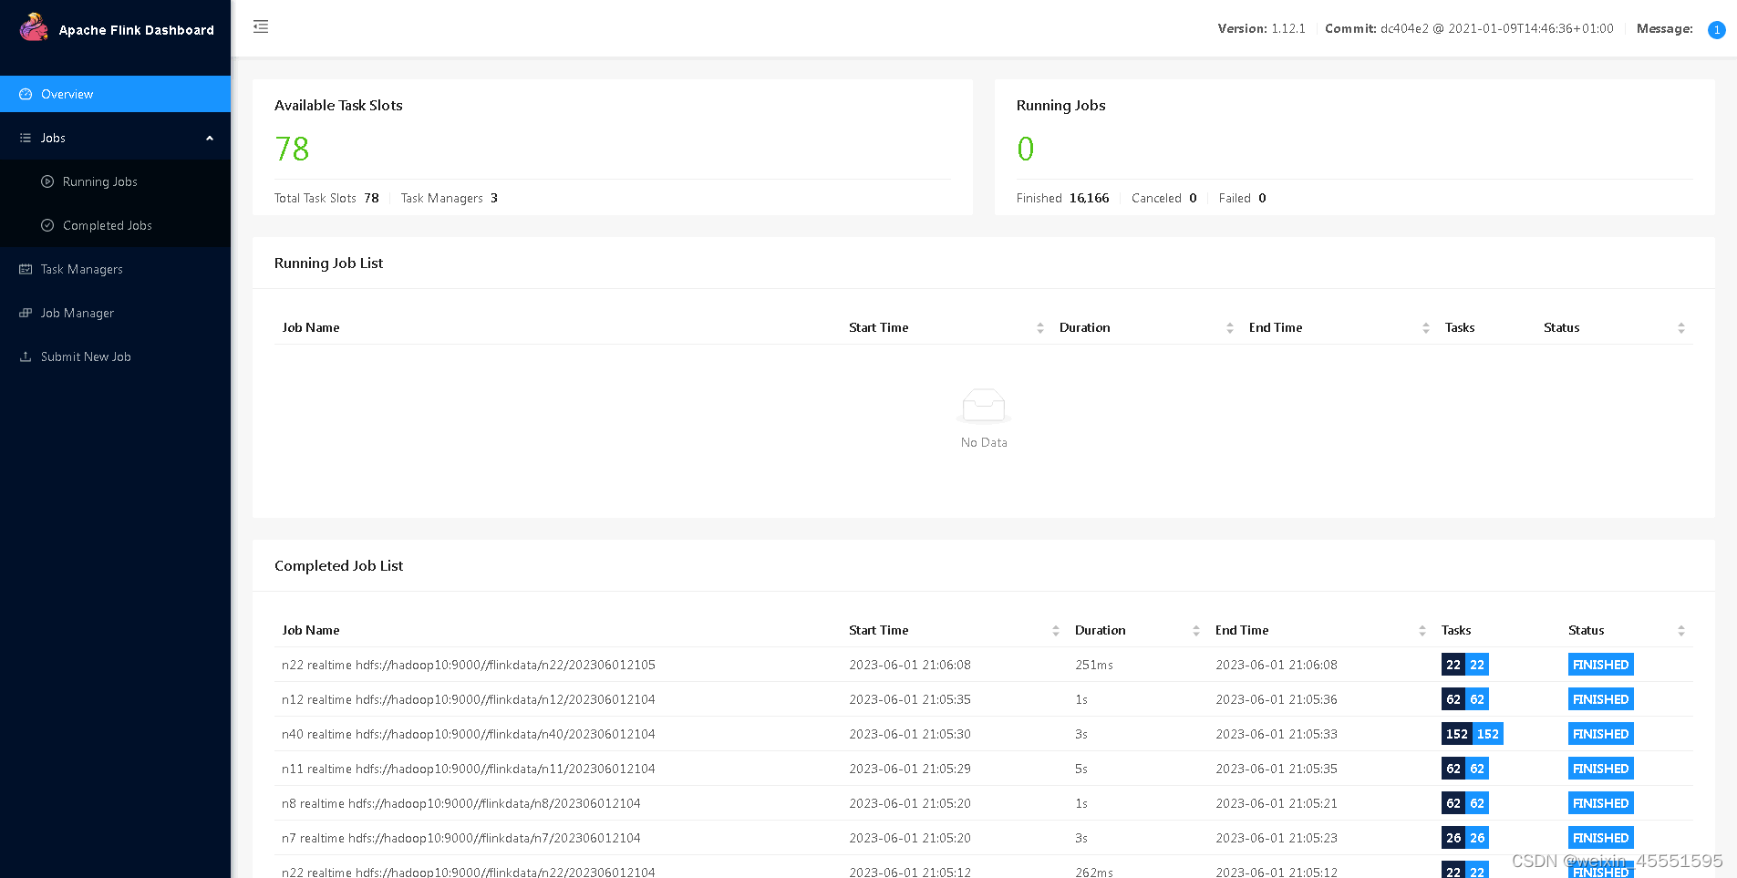
Task: Open the Job Manager page
Action: pos(77,313)
